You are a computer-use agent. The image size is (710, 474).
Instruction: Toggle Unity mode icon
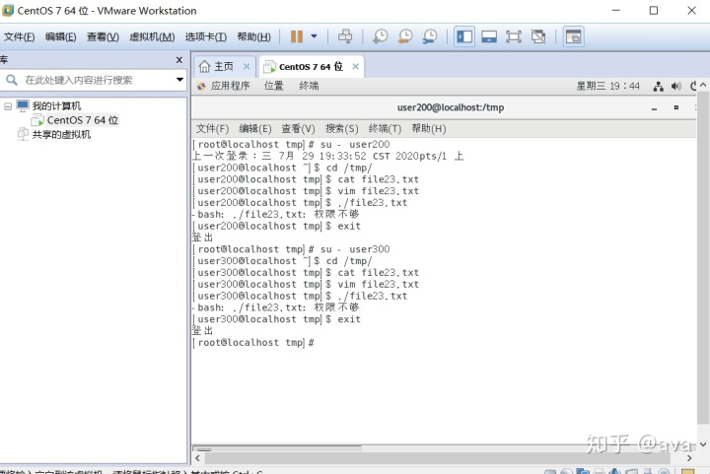click(538, 36)
